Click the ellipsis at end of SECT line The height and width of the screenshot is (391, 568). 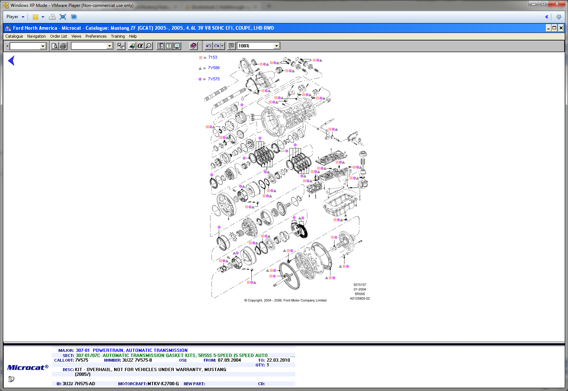point(292,356)
